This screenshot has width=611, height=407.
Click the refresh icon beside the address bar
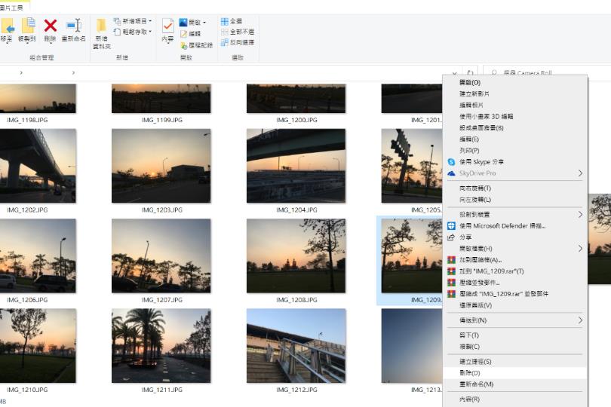(471, 73)
